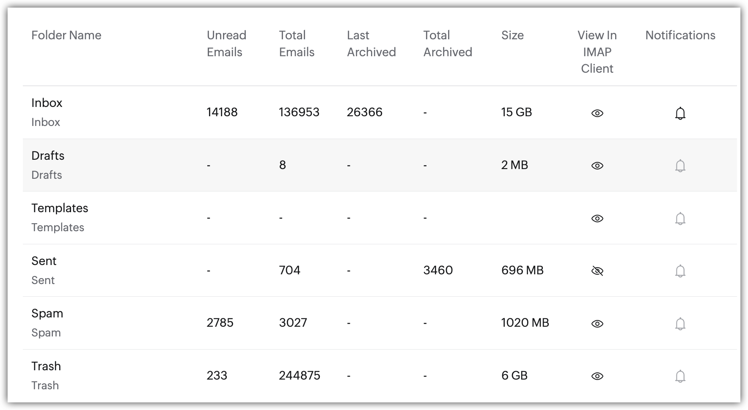748x410 pixels.
Task: Enable Spam folder notification bell
Action: point(680,324)
